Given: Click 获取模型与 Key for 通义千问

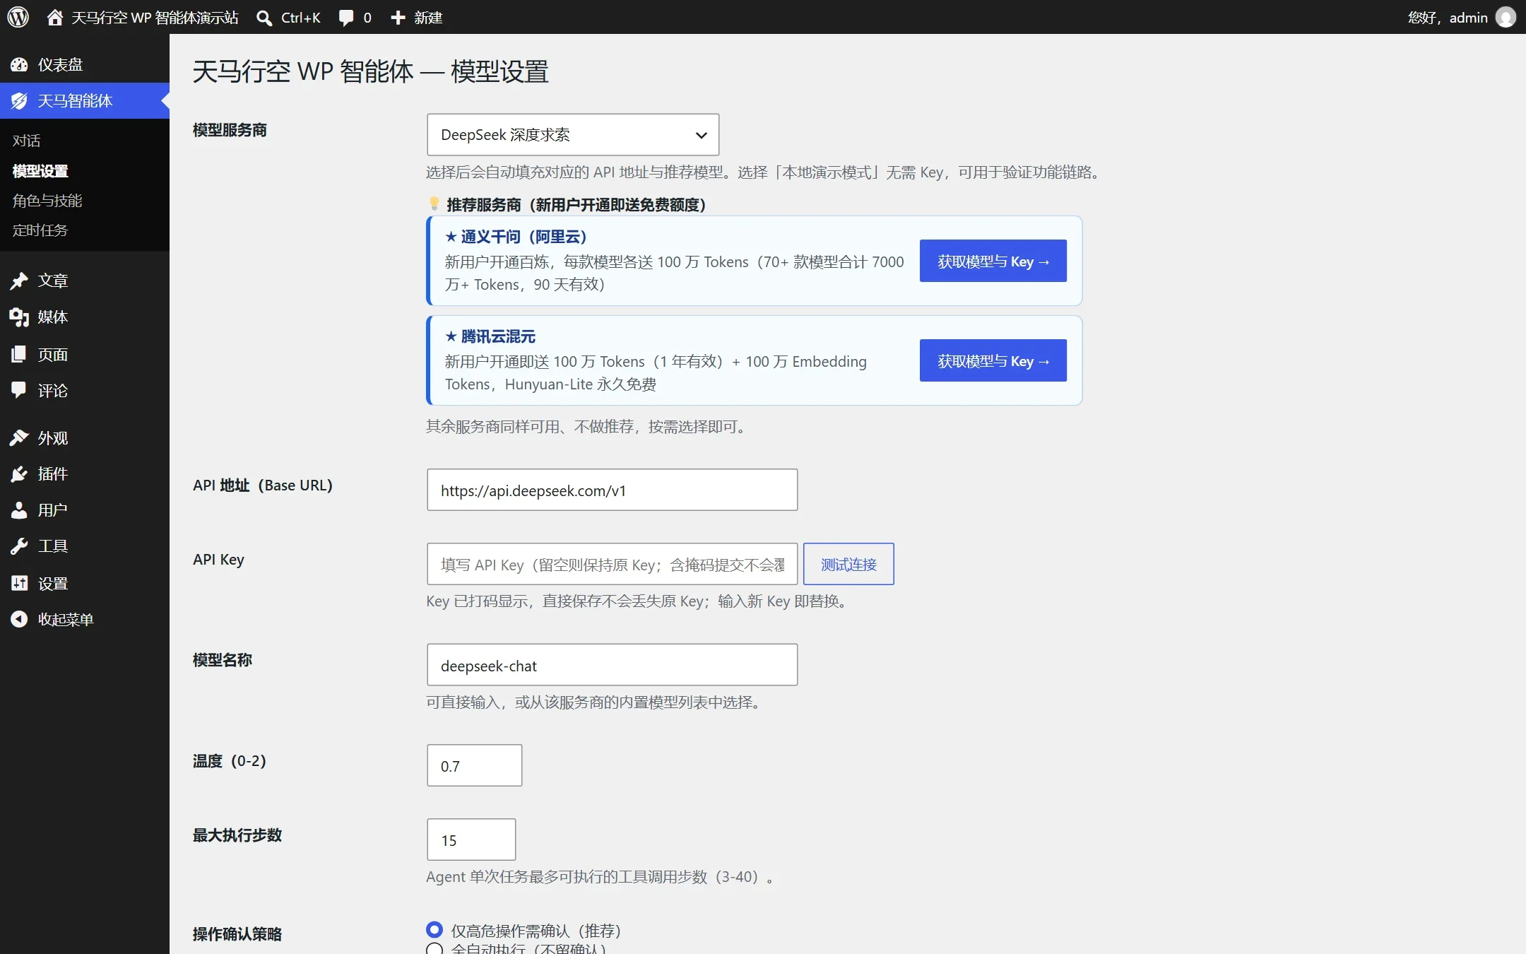Looking at the screenshot, I should pyautogui.click(x=993, y=261).
